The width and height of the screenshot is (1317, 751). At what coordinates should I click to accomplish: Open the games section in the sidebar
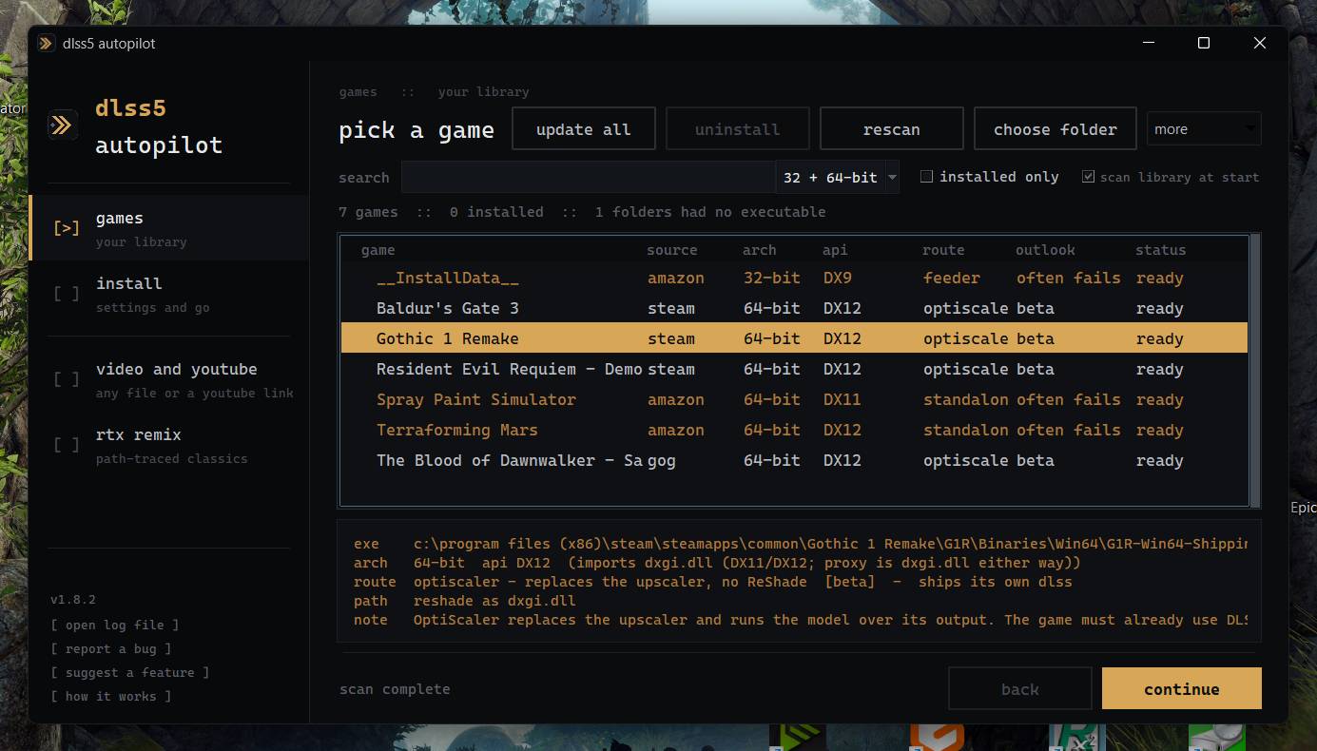[x=169, y=228]
